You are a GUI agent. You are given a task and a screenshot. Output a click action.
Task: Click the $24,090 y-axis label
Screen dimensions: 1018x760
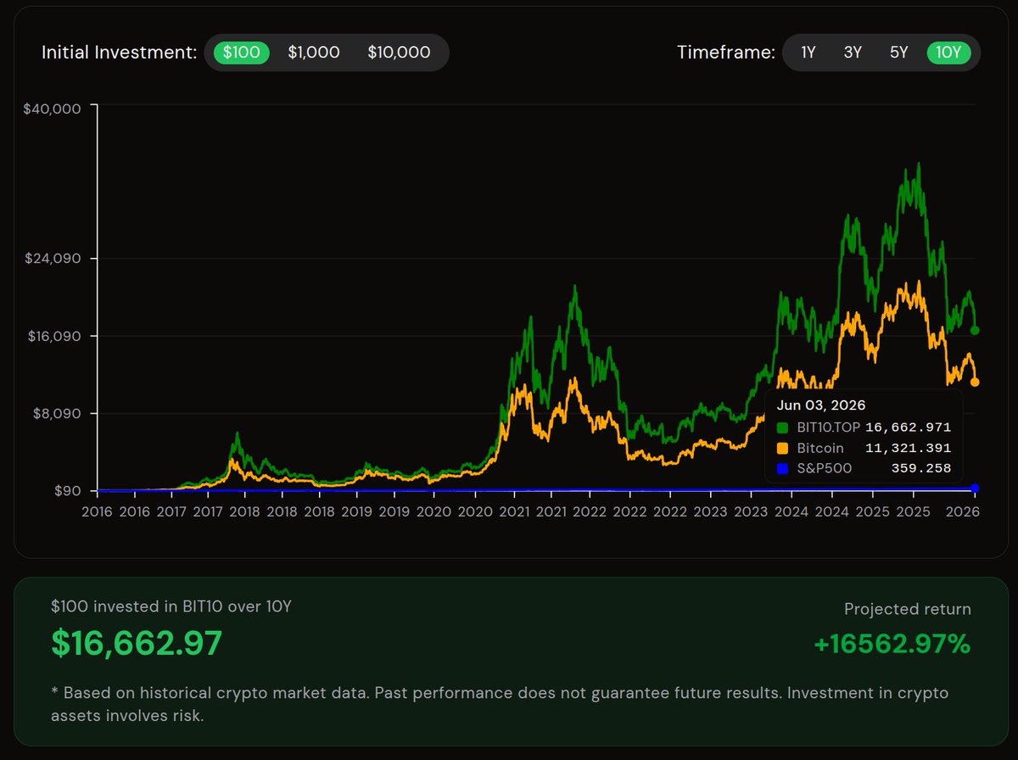pos(55,258)
